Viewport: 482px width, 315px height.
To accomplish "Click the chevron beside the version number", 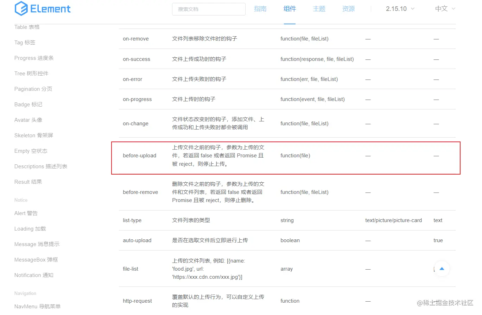I will point(413,9).
